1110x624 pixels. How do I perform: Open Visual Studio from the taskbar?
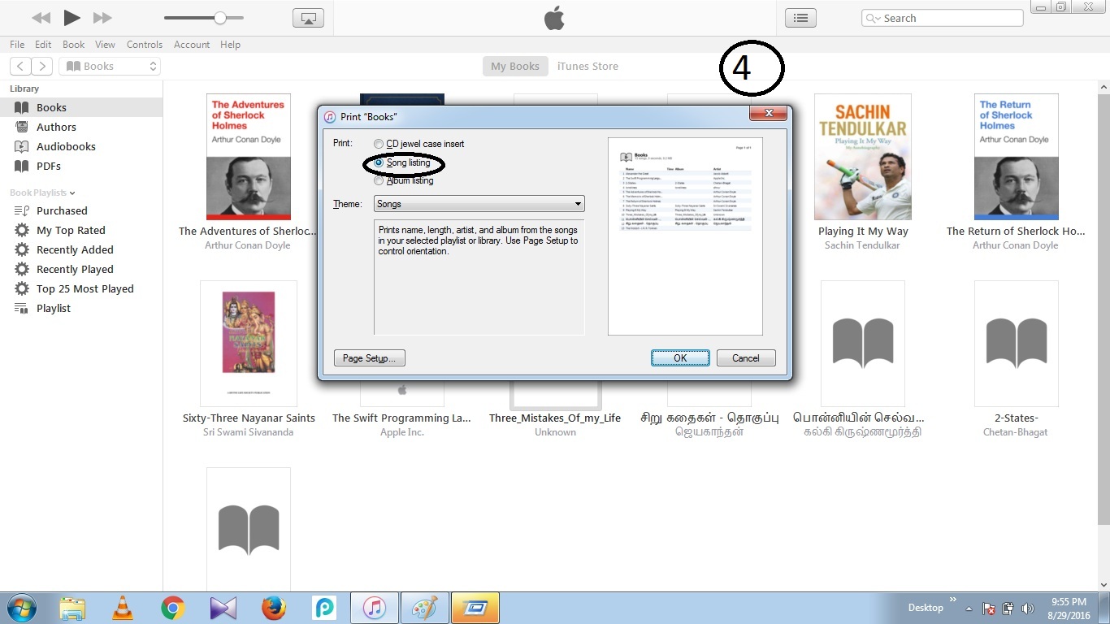[223, 608]
